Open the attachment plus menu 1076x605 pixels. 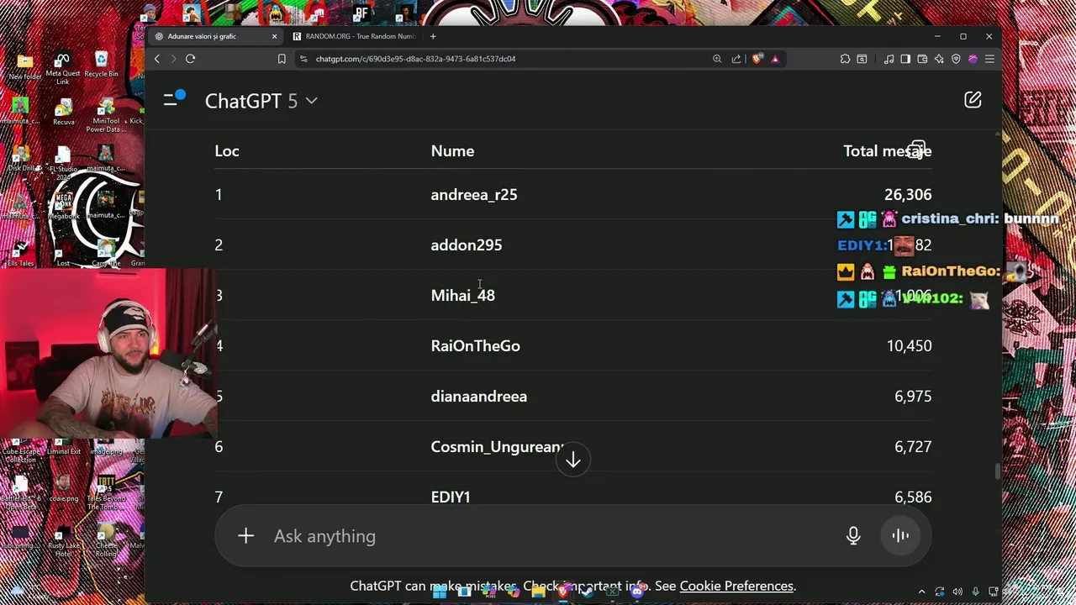tap(245, 536)
